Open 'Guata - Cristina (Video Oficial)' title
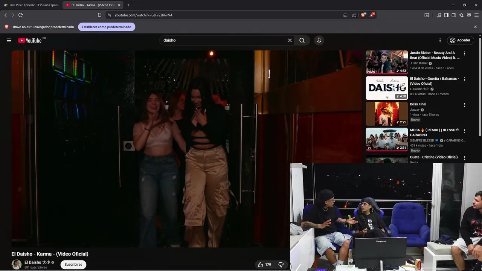 click(x=434, y=157)
